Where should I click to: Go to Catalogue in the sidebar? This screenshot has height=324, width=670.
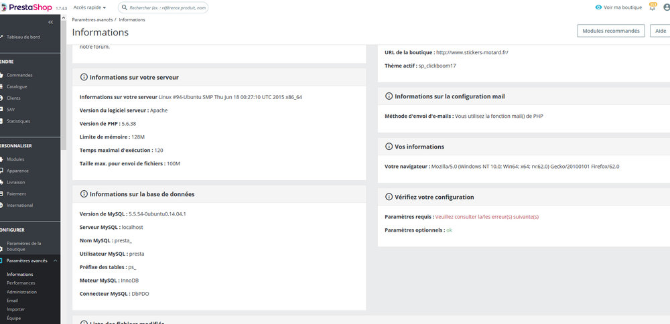pos(17,86)
